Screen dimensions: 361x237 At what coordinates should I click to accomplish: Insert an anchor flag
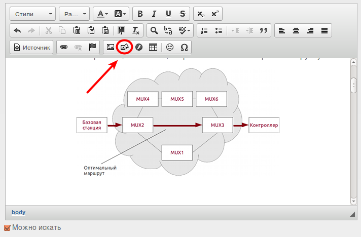(x=92, y=47)
